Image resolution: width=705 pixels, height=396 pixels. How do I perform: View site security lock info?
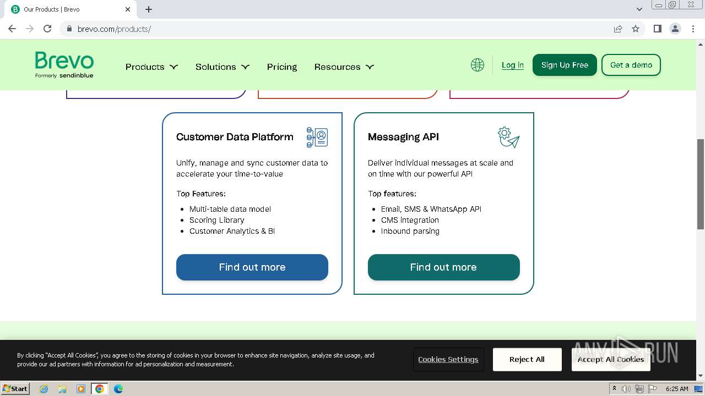click(x=69, y=29)
